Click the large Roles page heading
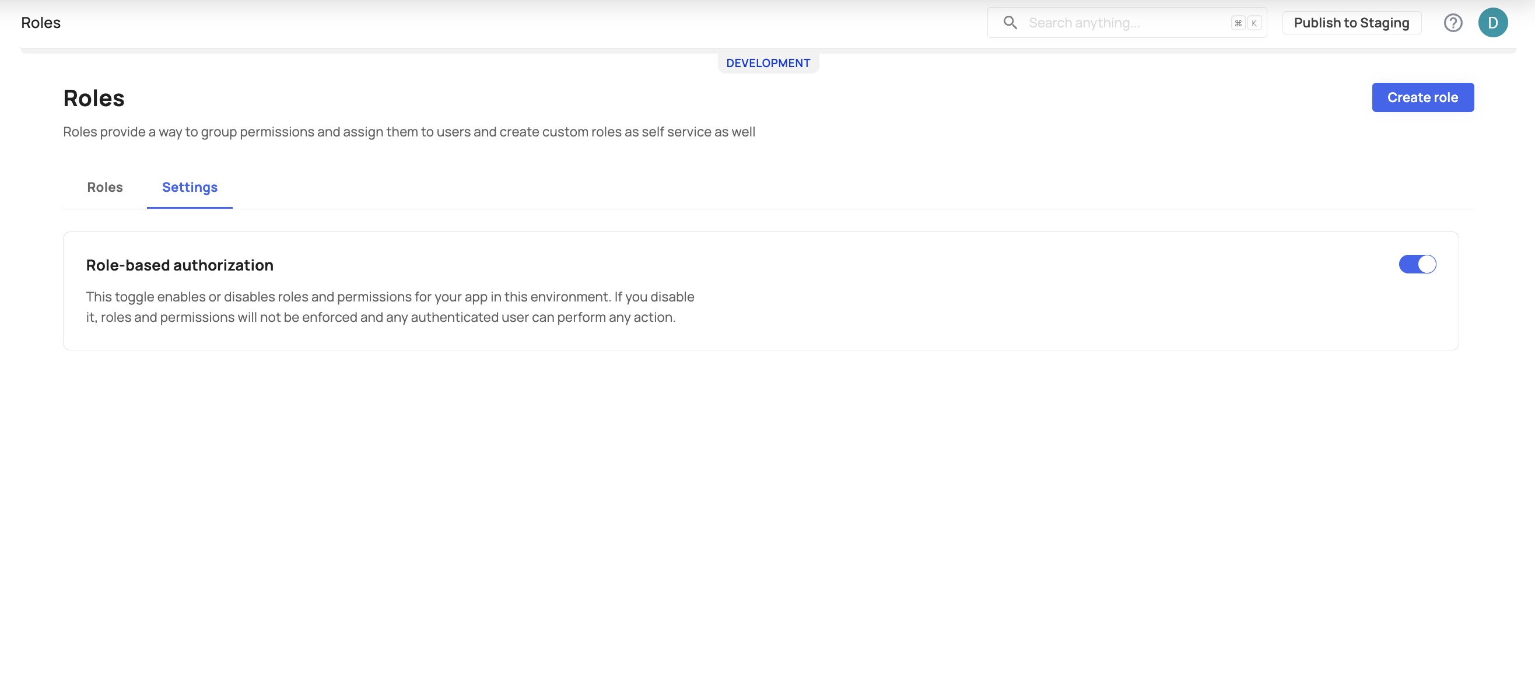The width and height of the screenshot is (1535, 681). tap(93, 99)
